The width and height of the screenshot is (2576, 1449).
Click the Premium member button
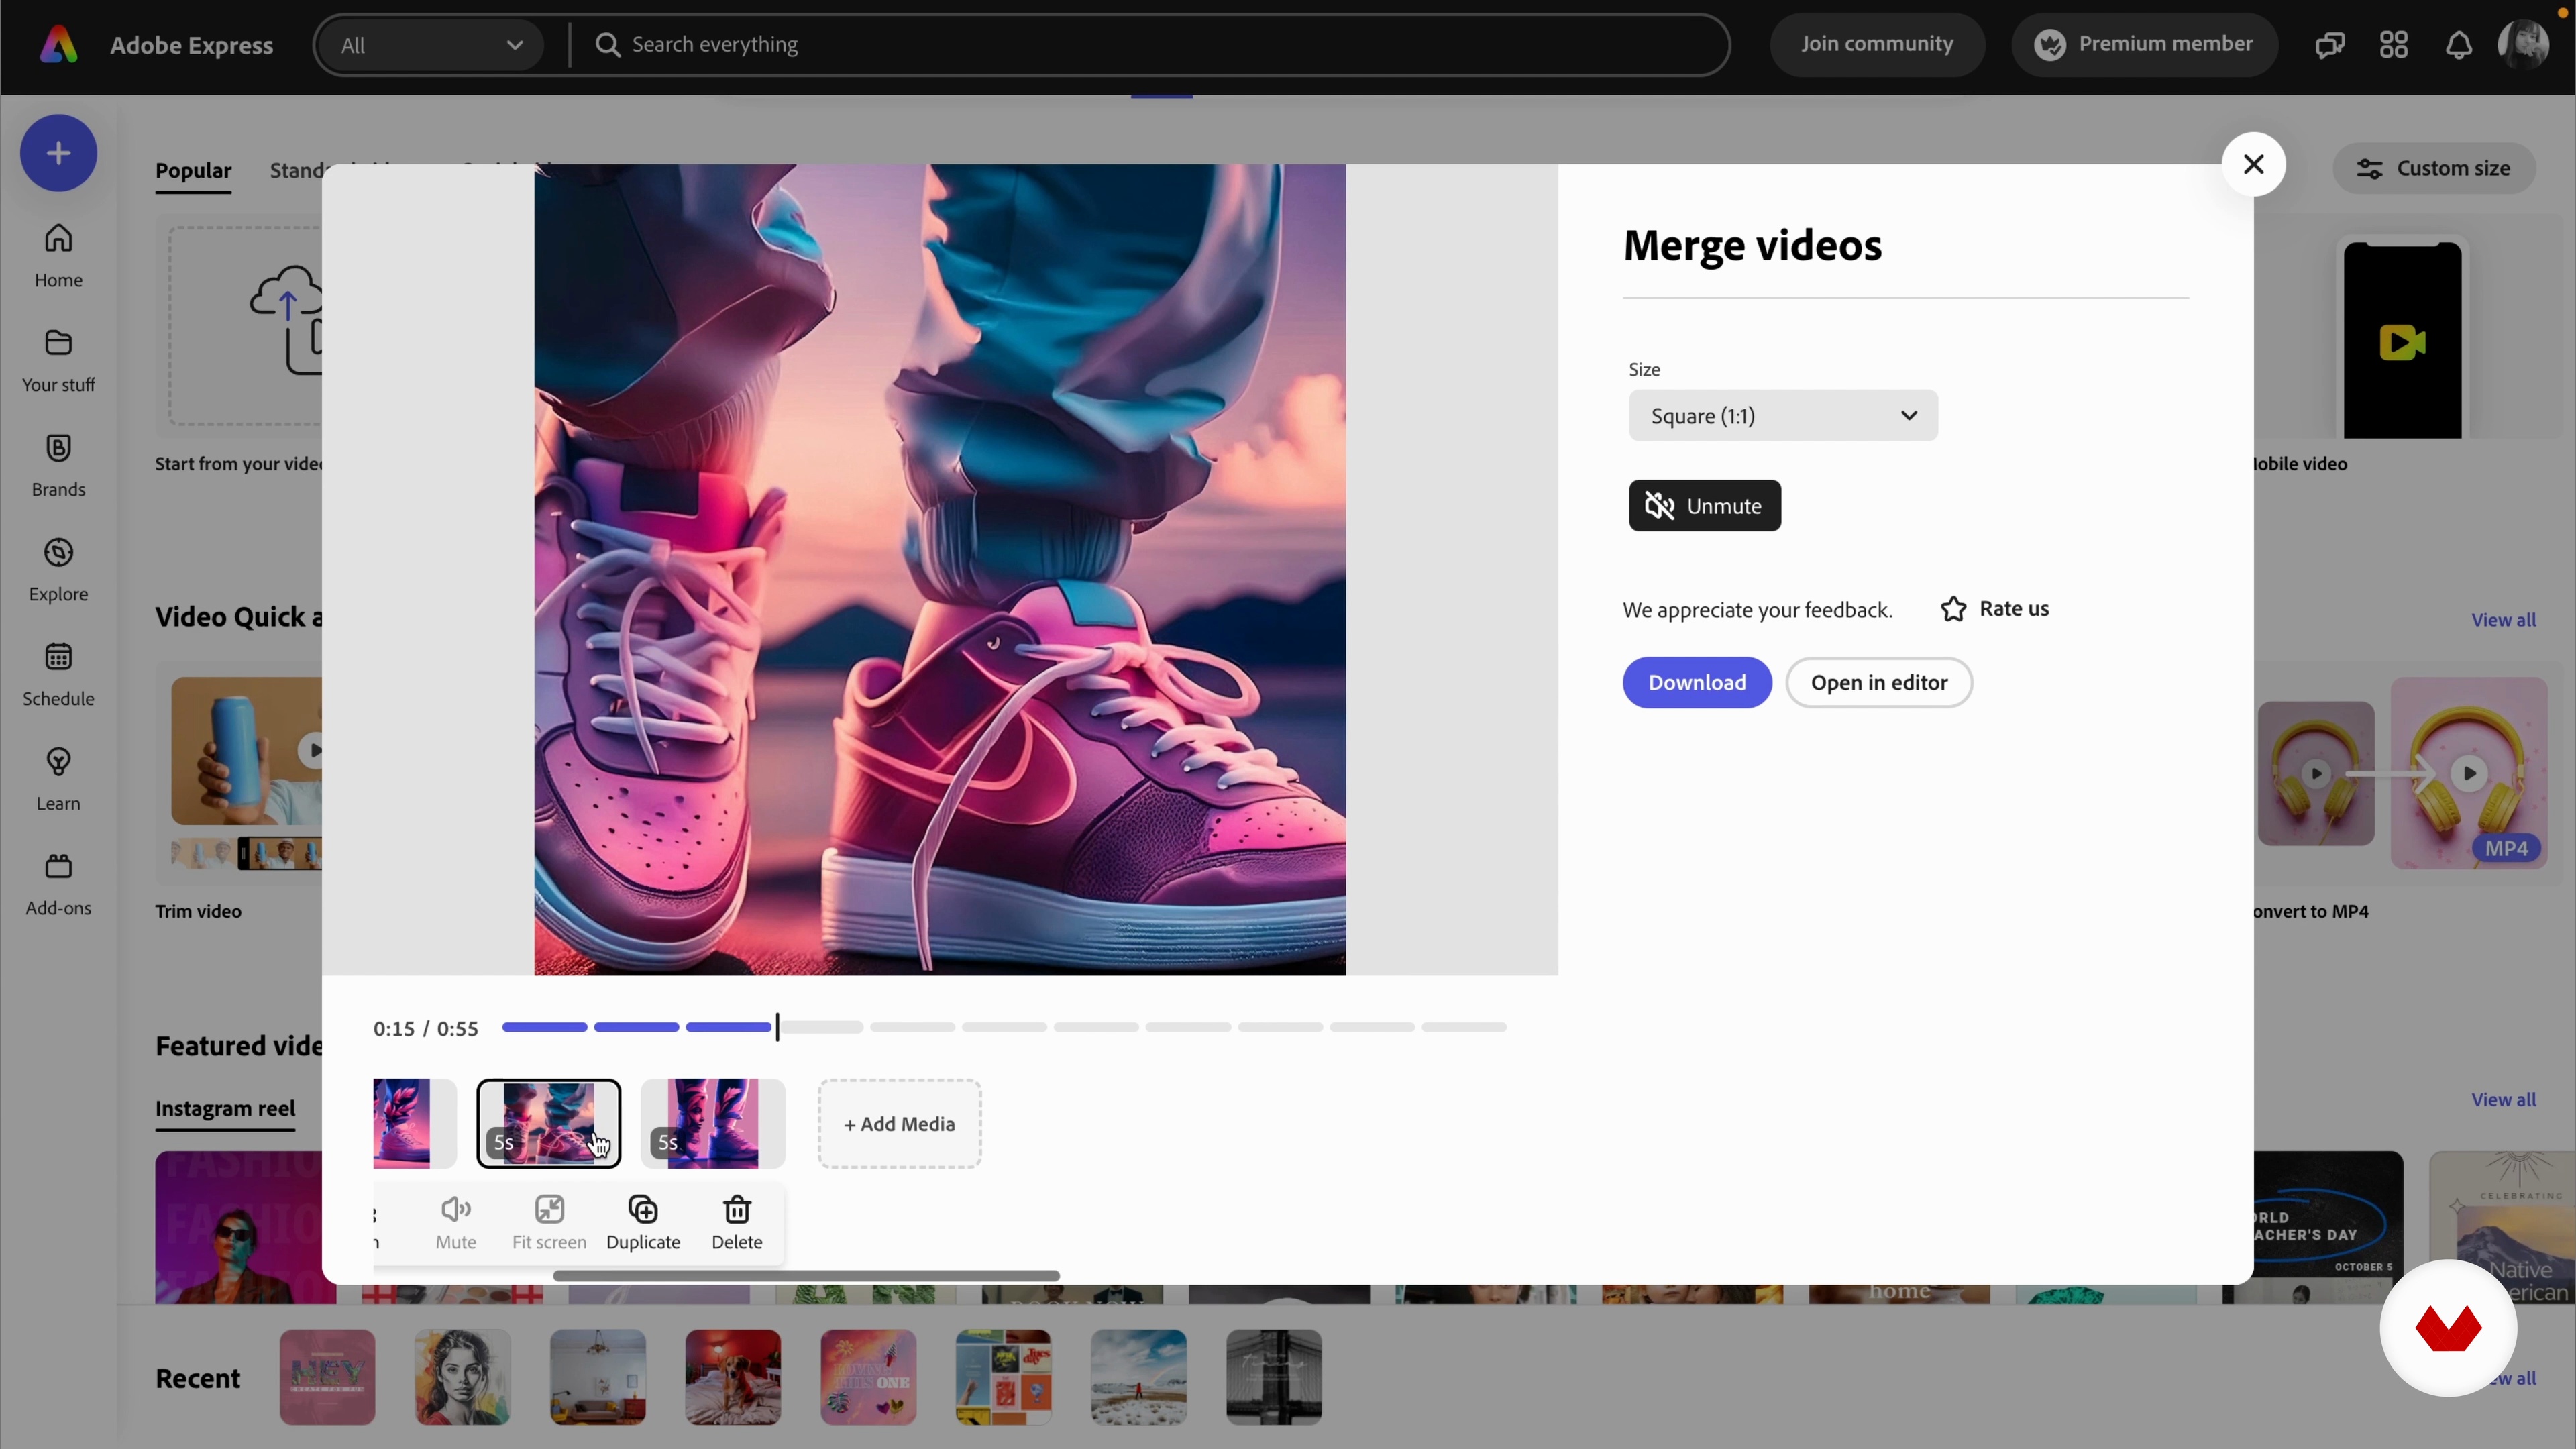click(2144, 45)
